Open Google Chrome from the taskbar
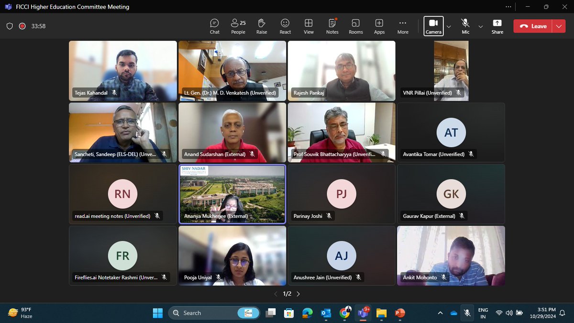 pyautogui.click(x=344, y=313)
